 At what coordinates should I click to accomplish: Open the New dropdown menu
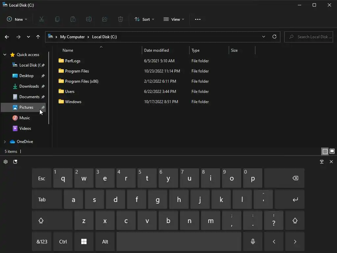pos(17,19)
